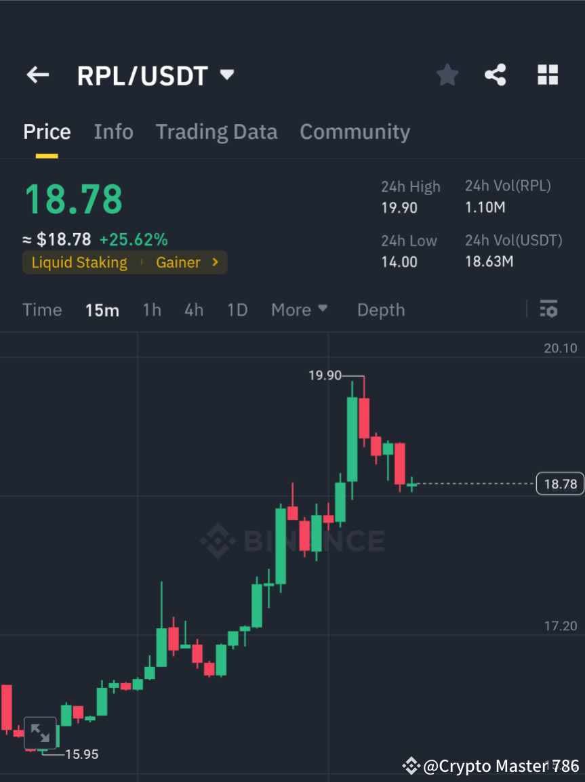Click the Liquid Staking label
The image size is (585, 782).
[x=79, y=262]
